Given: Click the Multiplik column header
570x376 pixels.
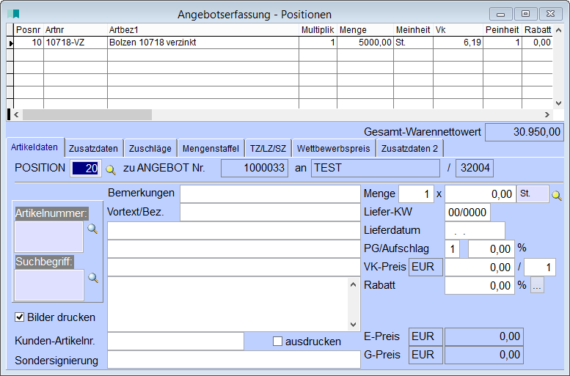Looking at the screenshot, I should 318,30.
